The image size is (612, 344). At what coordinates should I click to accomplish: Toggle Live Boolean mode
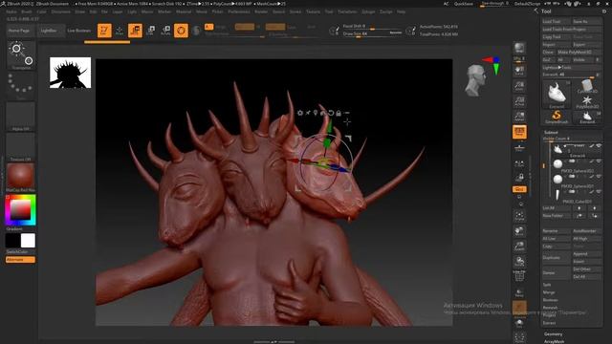point(78,31)
